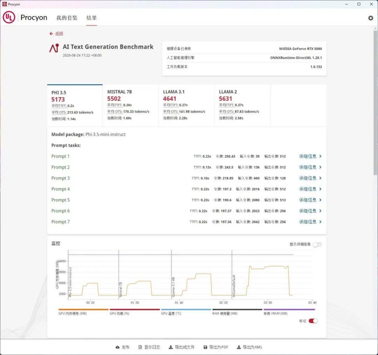Click the Phi-3.5-mini-instruct model package name
This screenshot has height=355, width=378.
pos(106,134)
